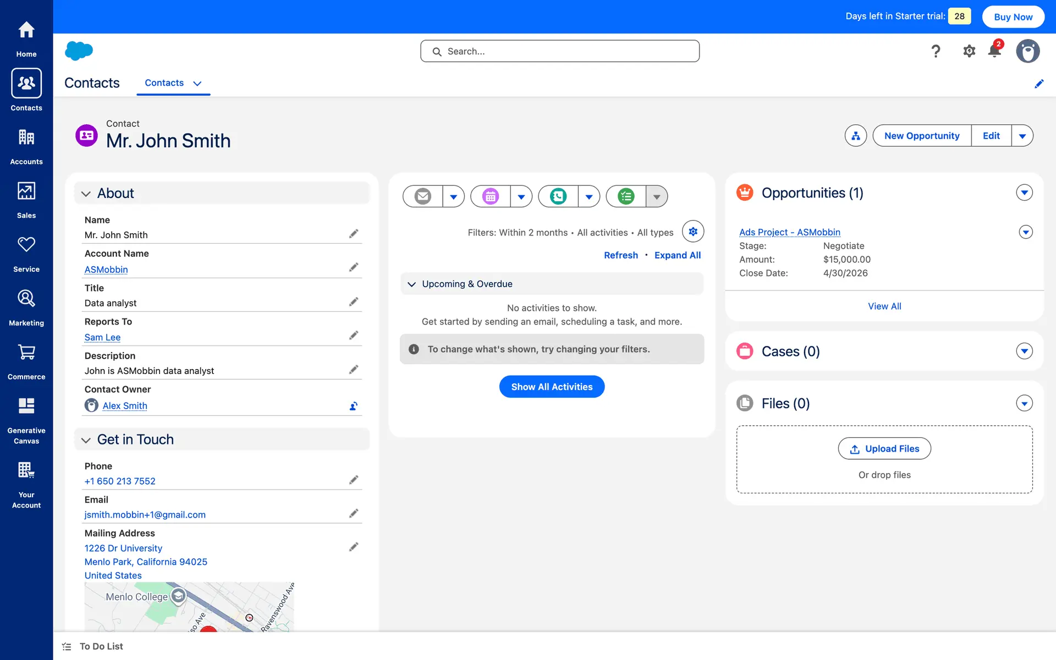The width and height of the screenshot is (1056, 660).
Task: Click the new event calendar icon
Action: 491,196
